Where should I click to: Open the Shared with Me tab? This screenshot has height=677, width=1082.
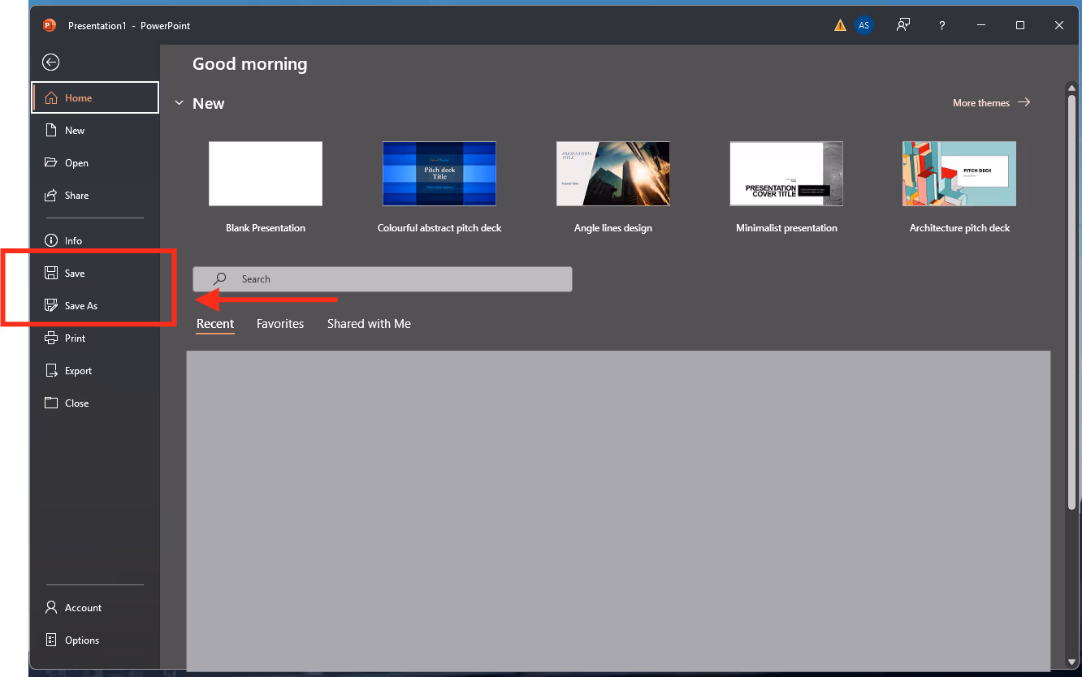369,323
